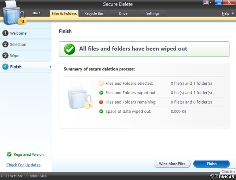
Task: Expand the Help menu arrow
Action: pos(232,13)
